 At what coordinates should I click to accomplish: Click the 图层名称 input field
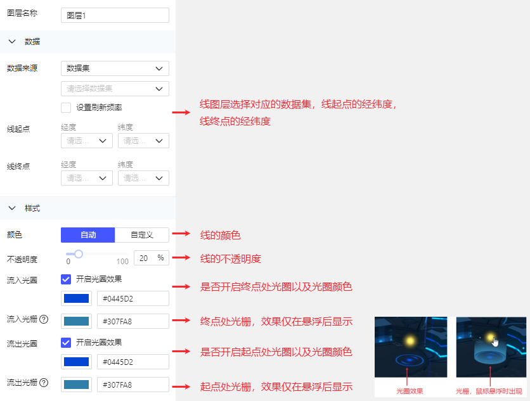click(x=115, y=15)
